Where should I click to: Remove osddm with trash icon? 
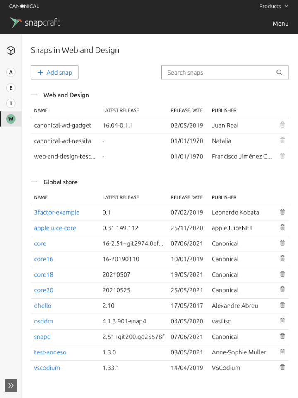coord(282,321)
